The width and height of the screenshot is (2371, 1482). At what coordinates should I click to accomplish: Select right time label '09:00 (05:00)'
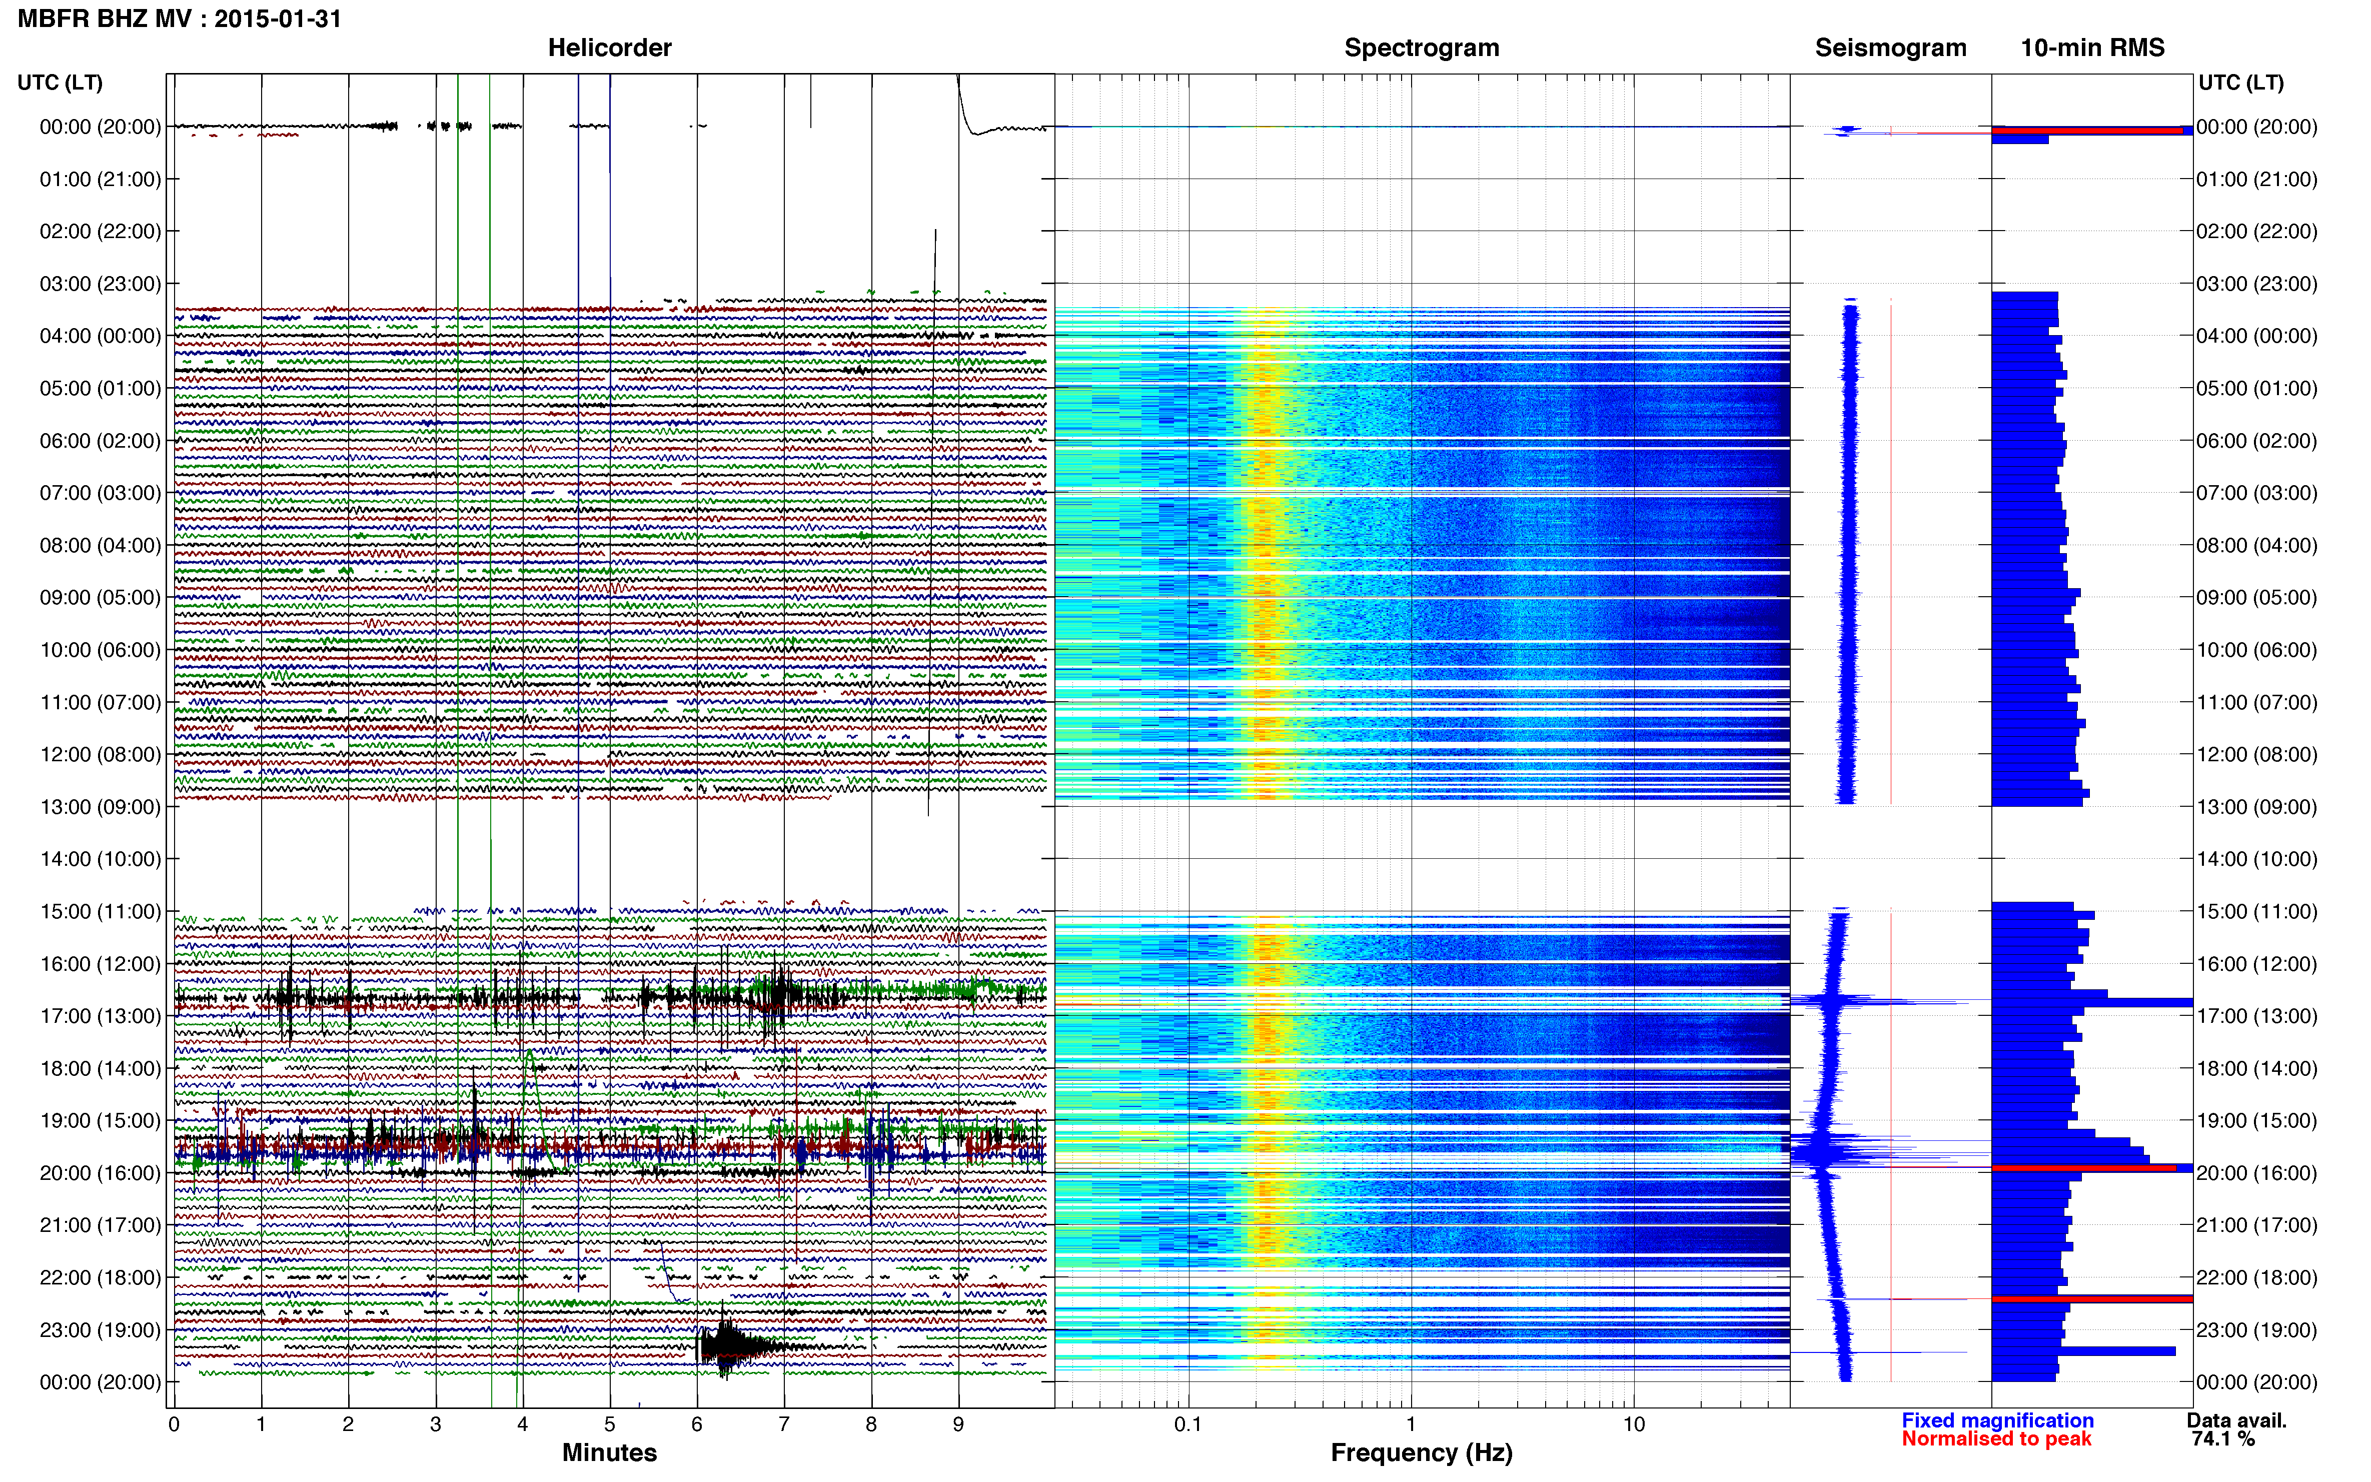(x=2256, y=598)
